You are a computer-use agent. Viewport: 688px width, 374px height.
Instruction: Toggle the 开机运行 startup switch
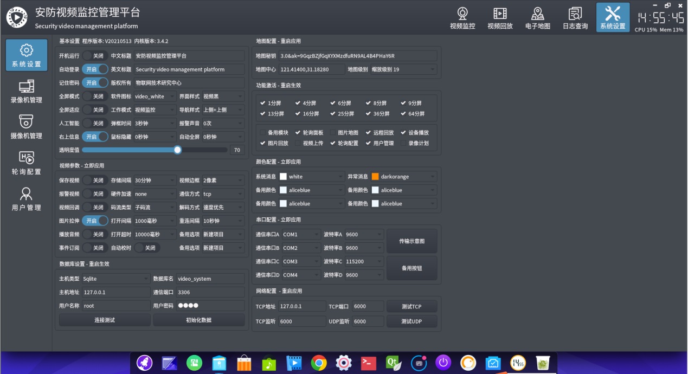95,56
